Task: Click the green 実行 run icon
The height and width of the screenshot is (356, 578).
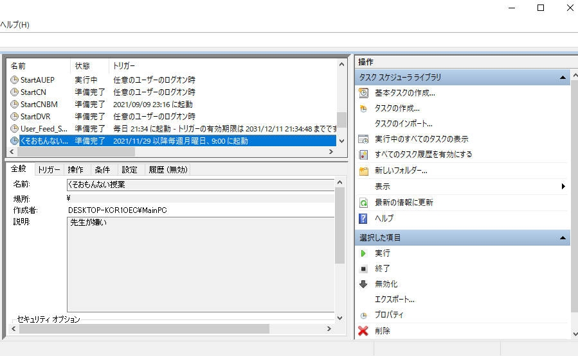Action: [x=363, y=253]
